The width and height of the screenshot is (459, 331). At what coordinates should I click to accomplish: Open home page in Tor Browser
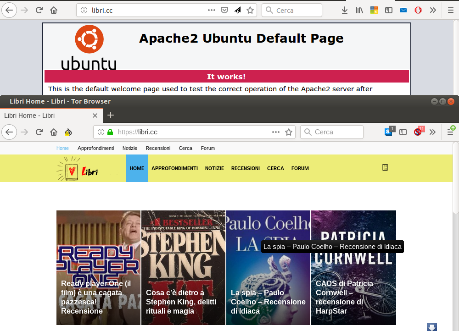[x=54, y=132]
